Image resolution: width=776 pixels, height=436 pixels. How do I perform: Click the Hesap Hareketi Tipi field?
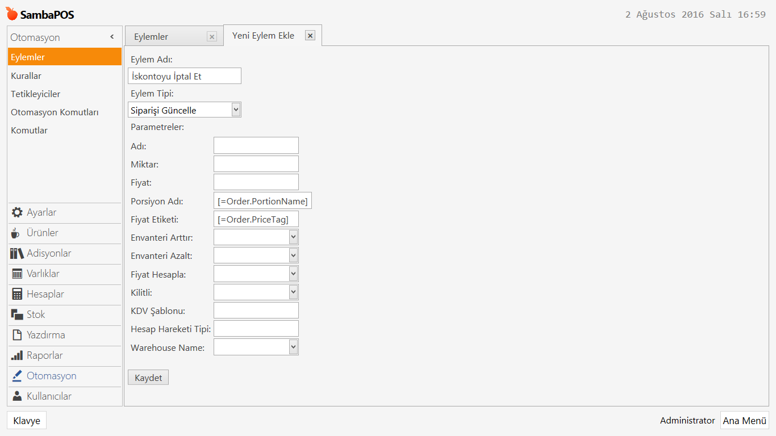256,328
